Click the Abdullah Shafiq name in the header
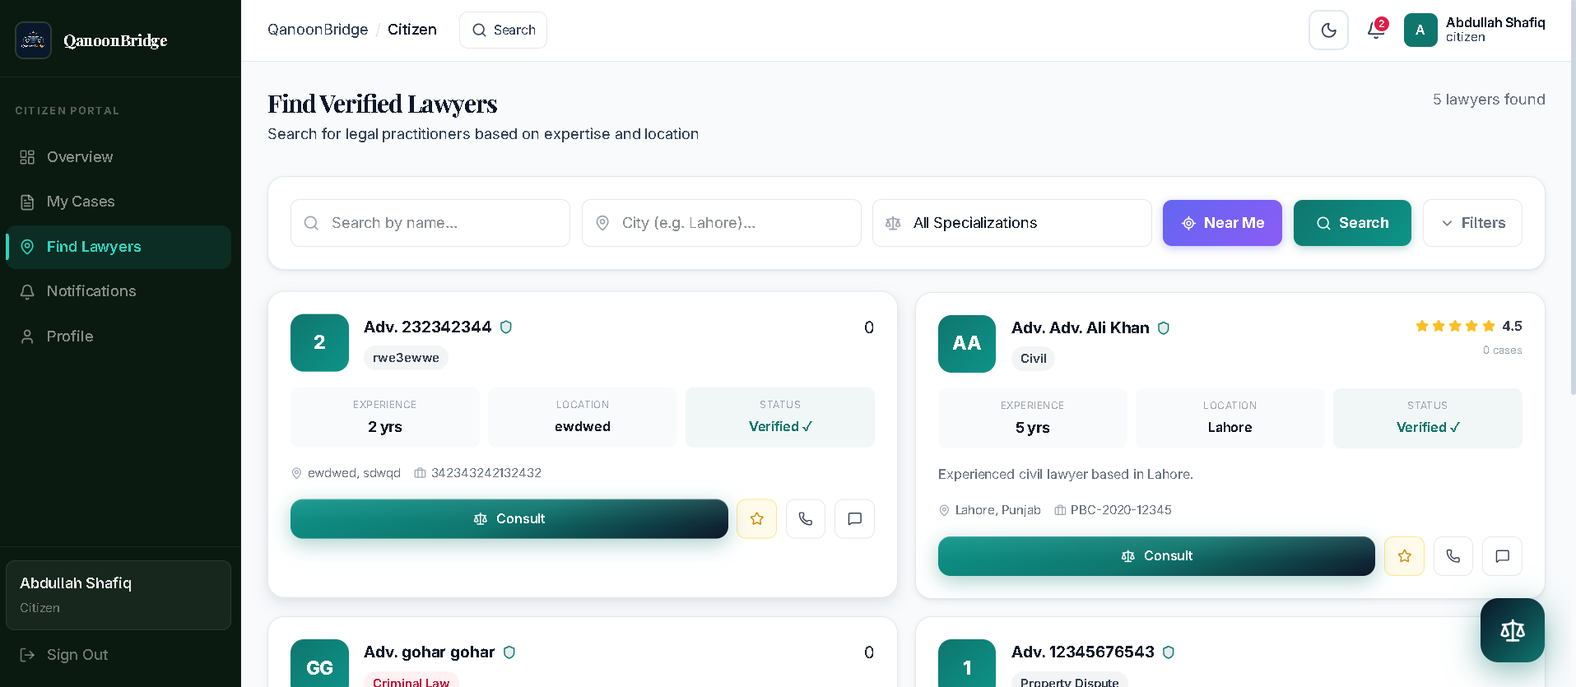The height and width of the screenshot is (687, 1576). point(1495,23)
